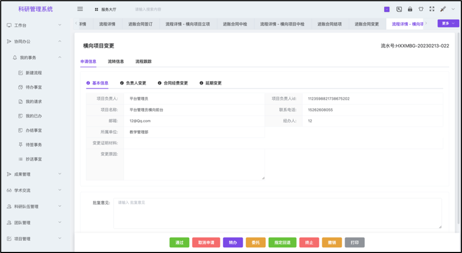
Task: Toggle fullscreen with the expand icon
Action: 432,9
